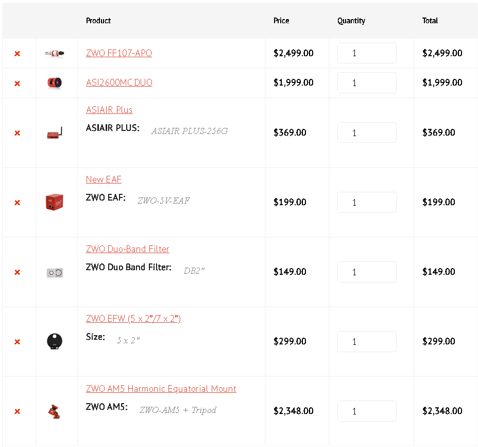Screen dimensions: 478x447
Task: Open the ASI2600MC DUO product page
Action: [x=119, y=82]
